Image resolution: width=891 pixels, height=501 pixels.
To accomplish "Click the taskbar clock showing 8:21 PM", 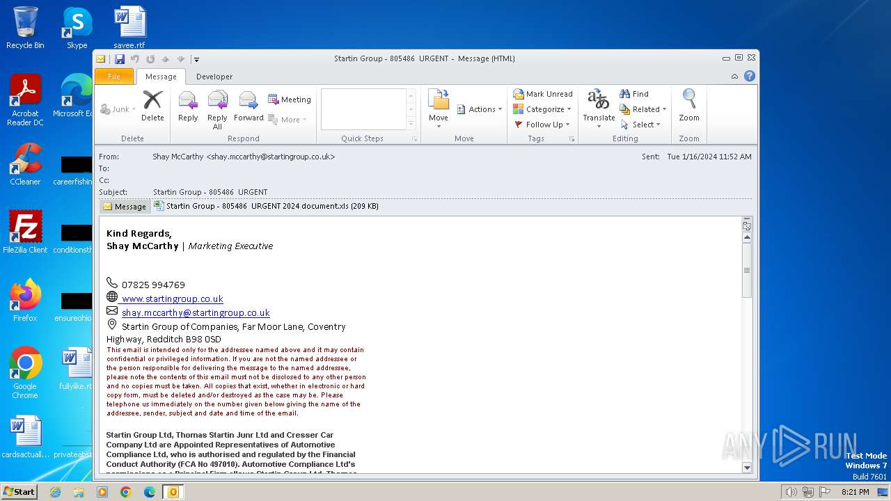I will click(855, 492).
